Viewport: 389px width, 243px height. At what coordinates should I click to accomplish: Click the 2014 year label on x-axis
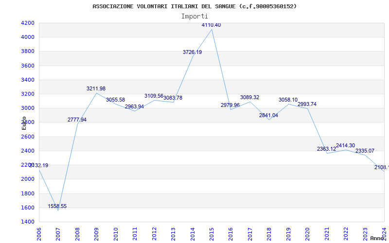[x=193, y=234]
